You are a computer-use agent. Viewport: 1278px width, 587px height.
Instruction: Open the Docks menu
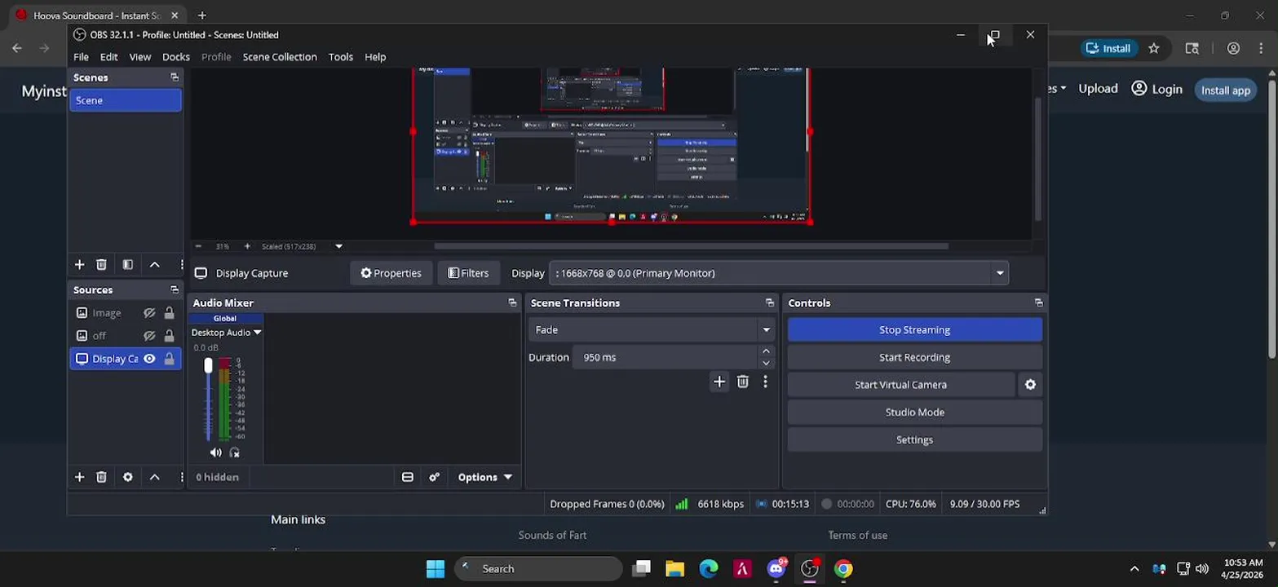click(x=176, y=57)
